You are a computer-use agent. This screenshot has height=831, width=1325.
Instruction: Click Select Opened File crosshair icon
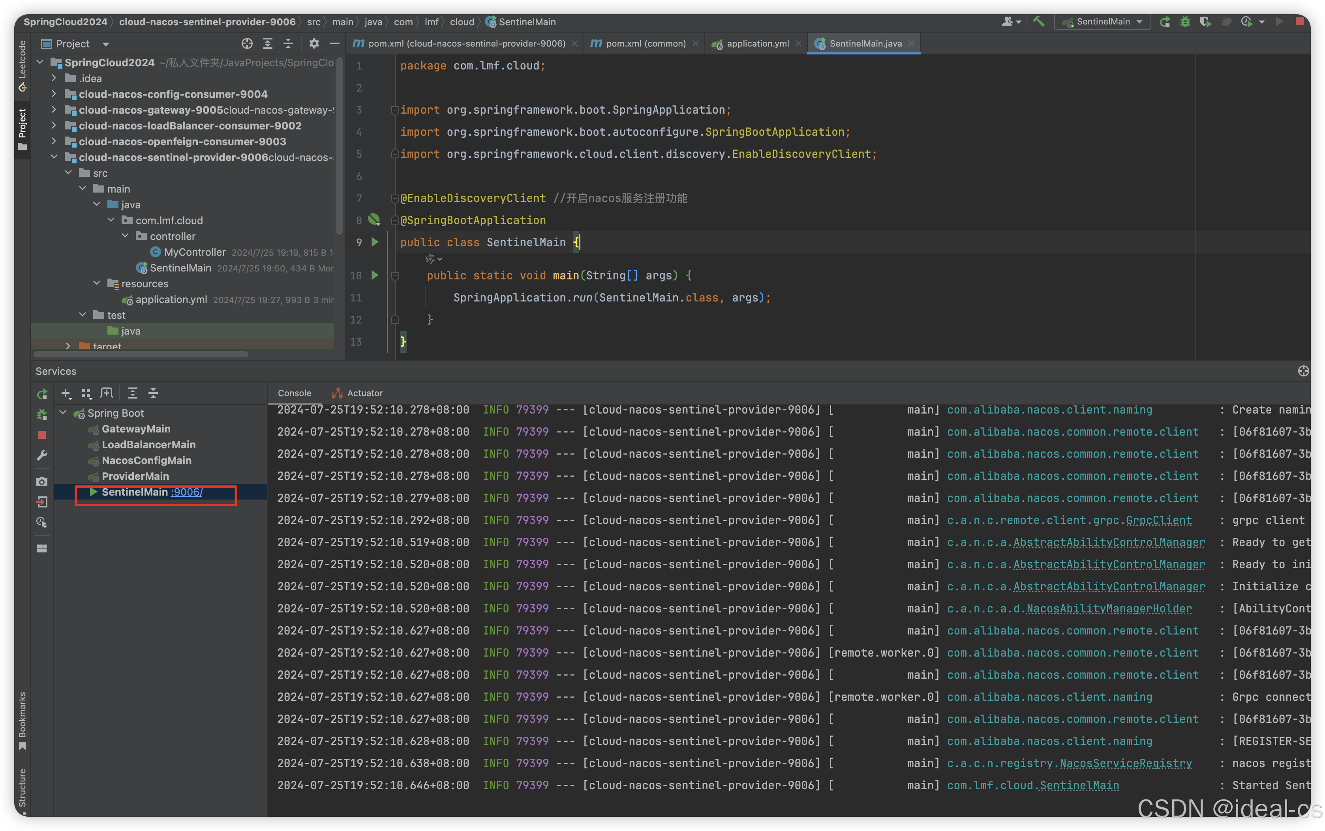pos(247,43)
